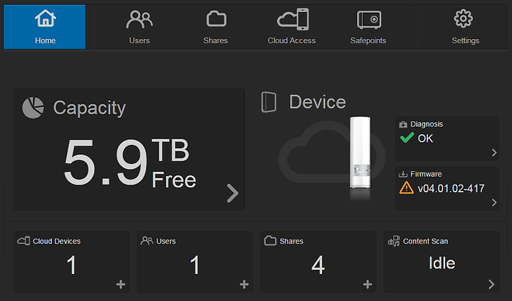The image size is (512, 301).
Task: Click the Device heading drive icon
Action: pos(269,102)
